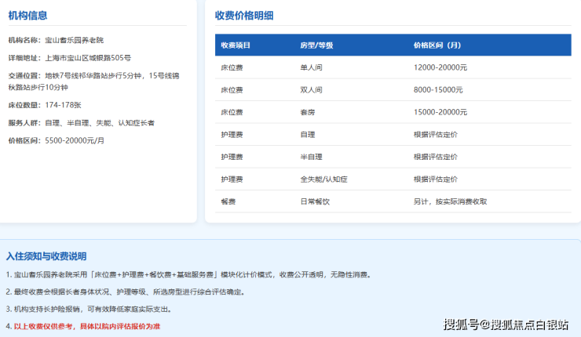Click the 机构信息 heading
The height and width of the screenshot is (337, 581).
27,16
